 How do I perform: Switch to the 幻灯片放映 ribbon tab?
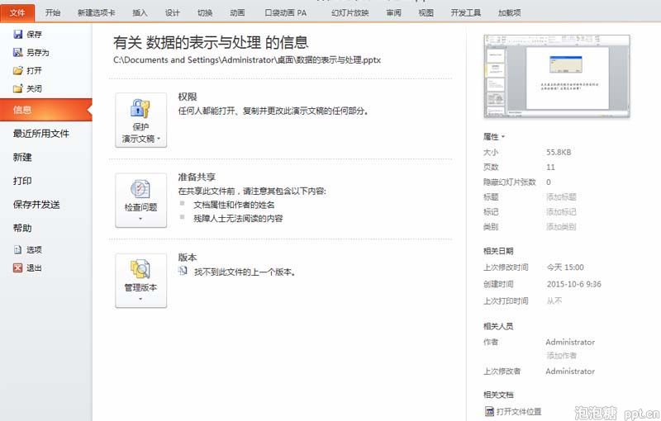tap(350, 12)
